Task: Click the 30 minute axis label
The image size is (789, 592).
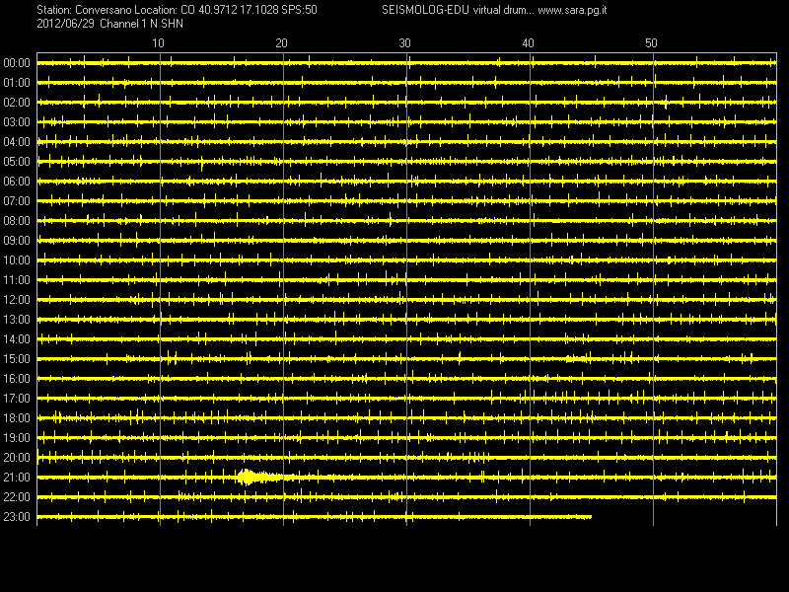Action: tap(404, 43)
